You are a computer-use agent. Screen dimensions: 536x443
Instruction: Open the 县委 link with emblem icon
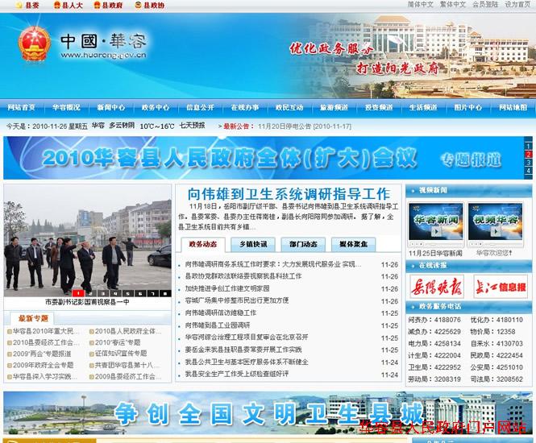pos(29,5)
